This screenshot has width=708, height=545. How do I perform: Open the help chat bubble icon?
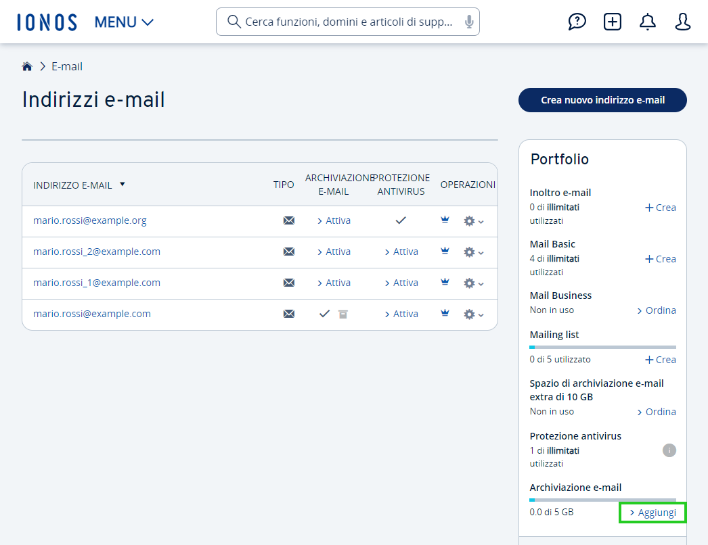click(577, 22)
